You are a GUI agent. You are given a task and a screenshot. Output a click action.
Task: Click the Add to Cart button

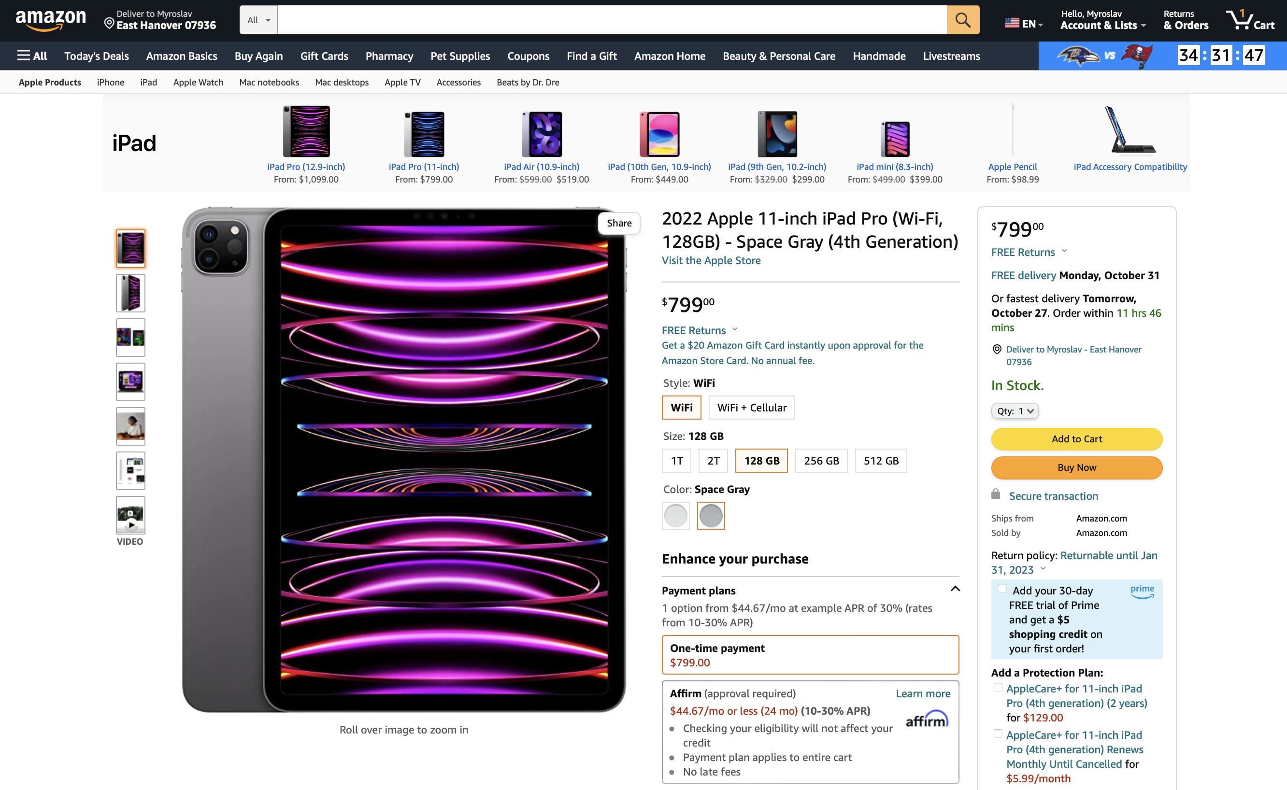tap(1076, 439)
